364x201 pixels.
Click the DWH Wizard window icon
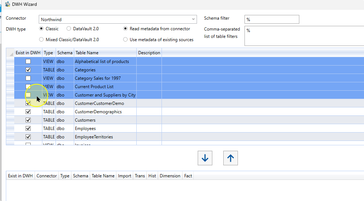pos(7,4)
